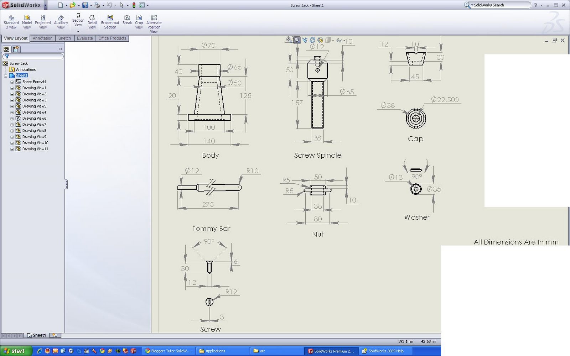
Task: Open the Detail View tool
Action: click(x=92, y=21)
